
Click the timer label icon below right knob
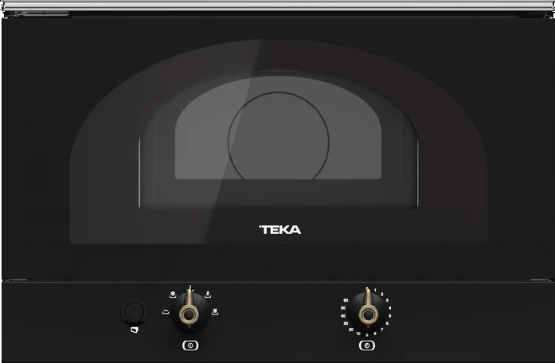pyautogui.click(x=367, y=345)
